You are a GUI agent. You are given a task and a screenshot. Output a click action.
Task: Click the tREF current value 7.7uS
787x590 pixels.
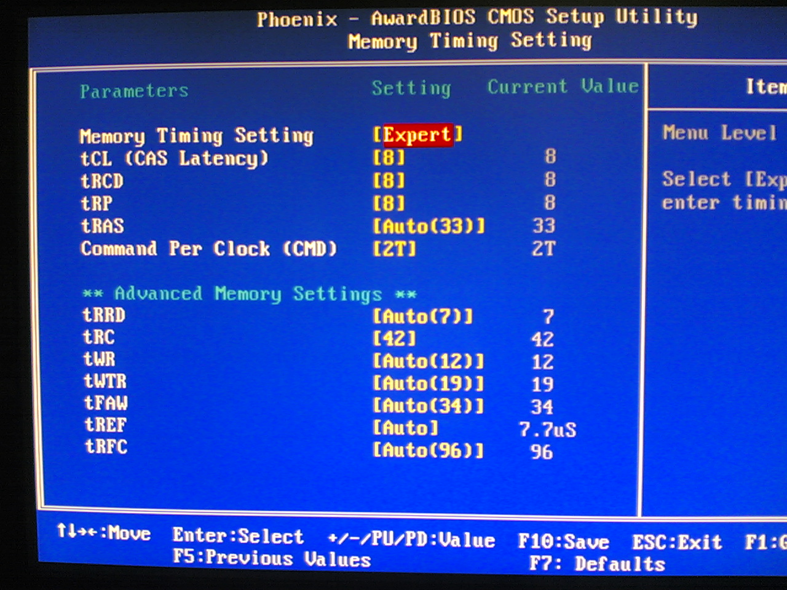548,429
